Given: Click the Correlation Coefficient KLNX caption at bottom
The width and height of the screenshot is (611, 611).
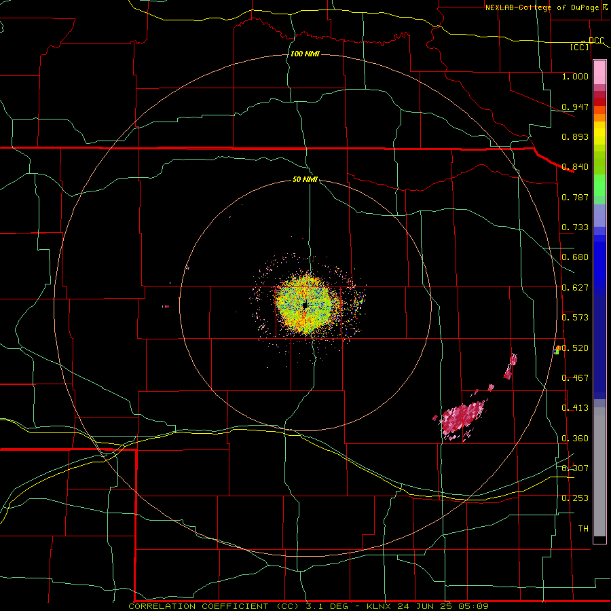Looking at the screenshot, I should (309, 606).
